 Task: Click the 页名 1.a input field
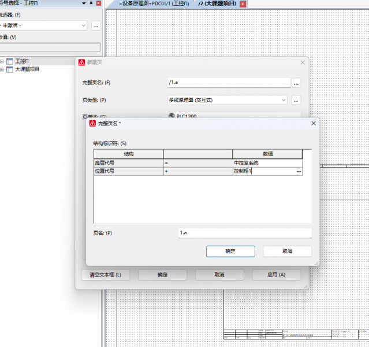[x=245, y=233]
